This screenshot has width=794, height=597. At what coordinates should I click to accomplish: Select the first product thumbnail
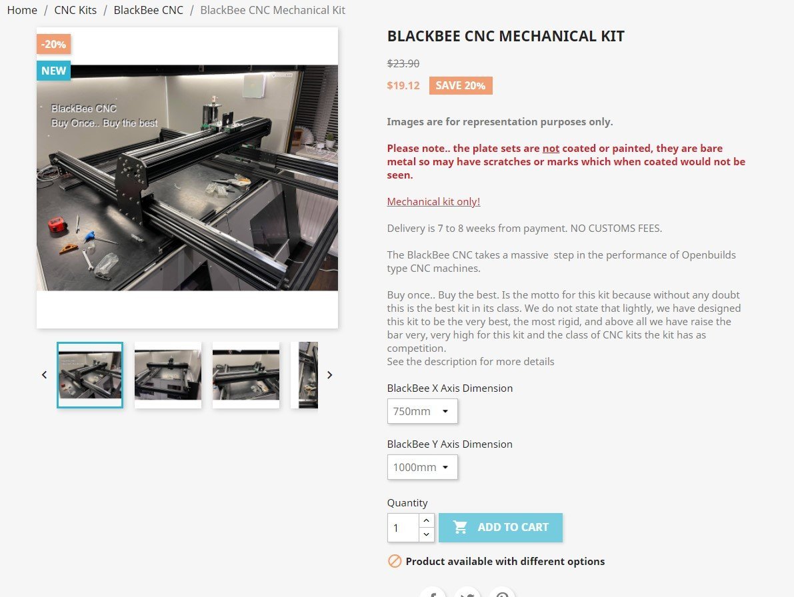click(90, 375)
